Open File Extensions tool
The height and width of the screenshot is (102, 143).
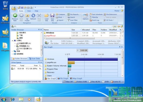110,14
